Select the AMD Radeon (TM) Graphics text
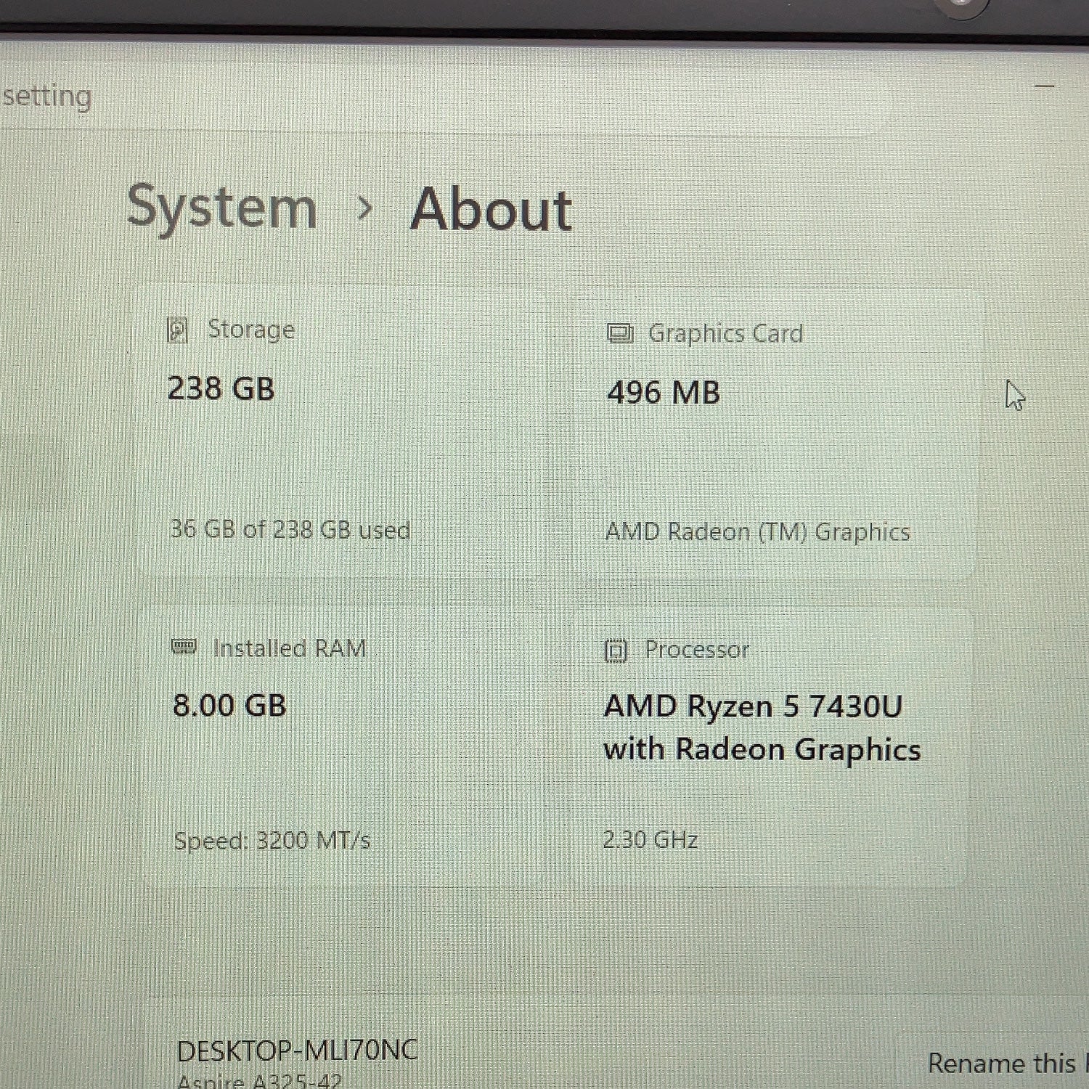Image resolution: width=1089 pixels, height=1089 pixels. 757,533
